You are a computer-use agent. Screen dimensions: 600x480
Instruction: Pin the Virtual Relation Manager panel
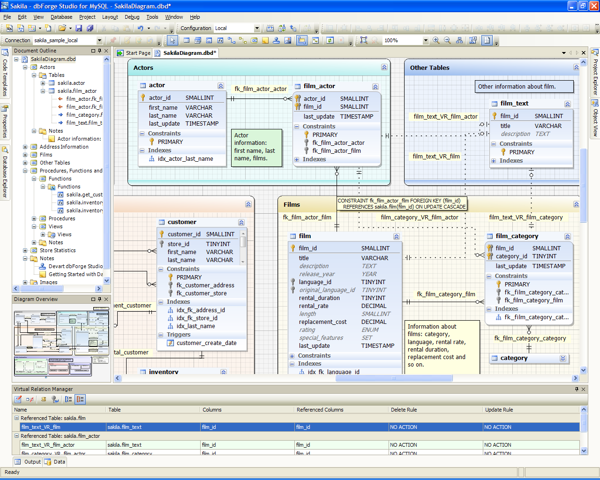(577, 389)
